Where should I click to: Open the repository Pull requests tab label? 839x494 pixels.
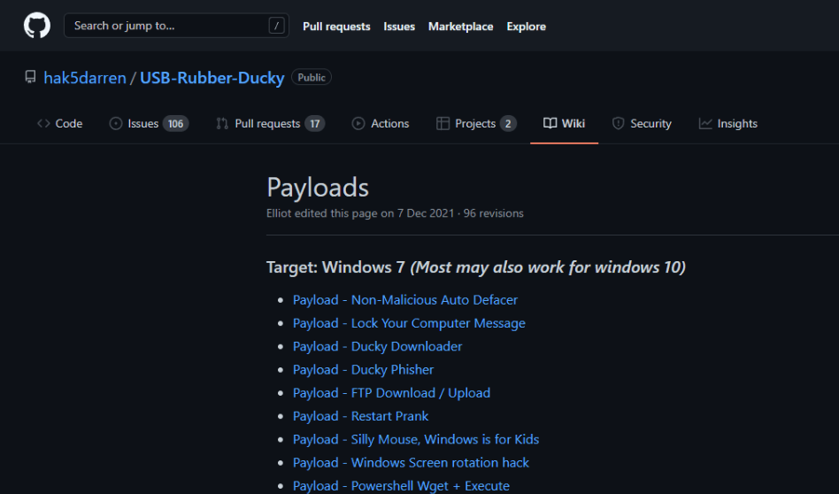click(267, 124)
